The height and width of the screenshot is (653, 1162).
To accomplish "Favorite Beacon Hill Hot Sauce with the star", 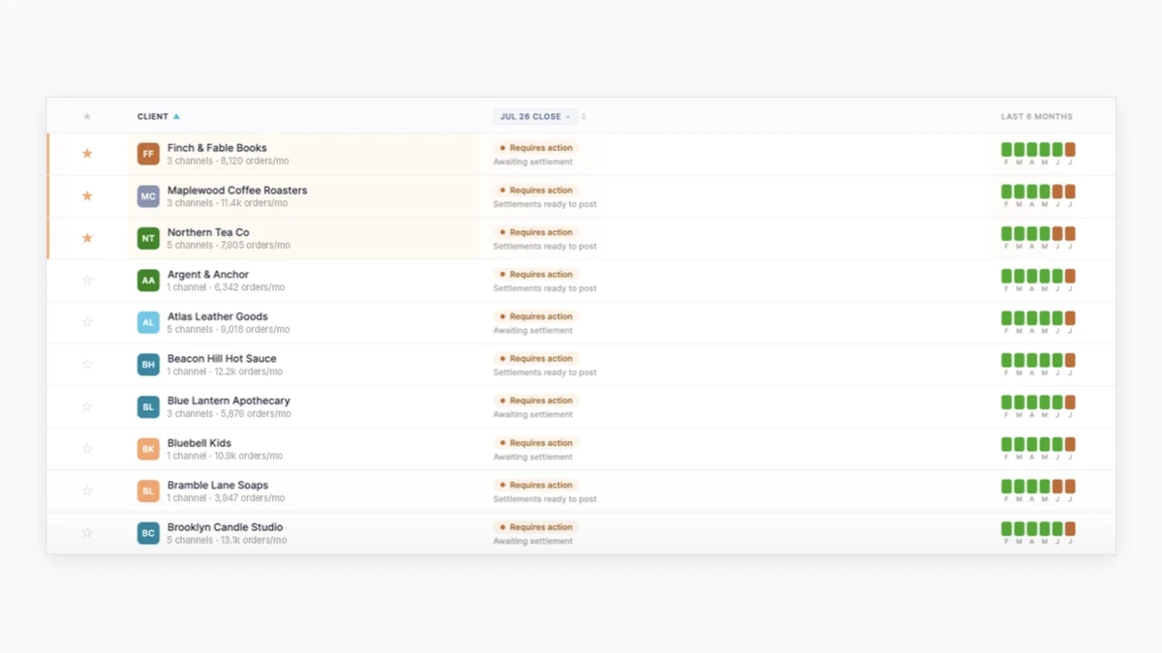I will click(x=87, y=365).
